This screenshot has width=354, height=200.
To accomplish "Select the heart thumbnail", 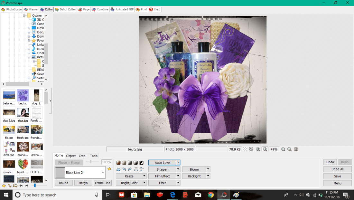I will pyautogui.click(x=23, y=166).
